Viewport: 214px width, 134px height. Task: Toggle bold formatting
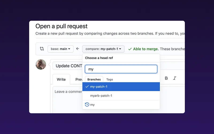tap(166, 78)
